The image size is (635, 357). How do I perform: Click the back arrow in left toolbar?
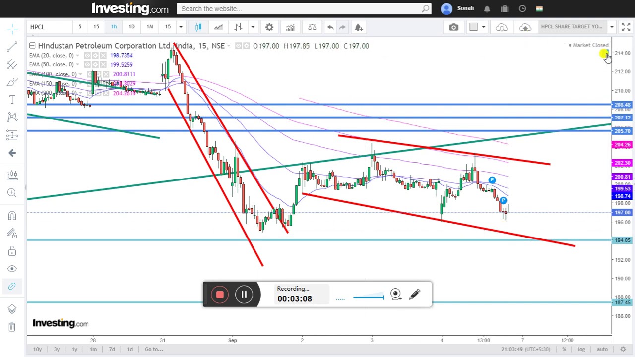click(x=12, y=153)
